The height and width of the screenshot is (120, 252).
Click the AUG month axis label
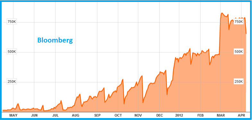(75, 116)
